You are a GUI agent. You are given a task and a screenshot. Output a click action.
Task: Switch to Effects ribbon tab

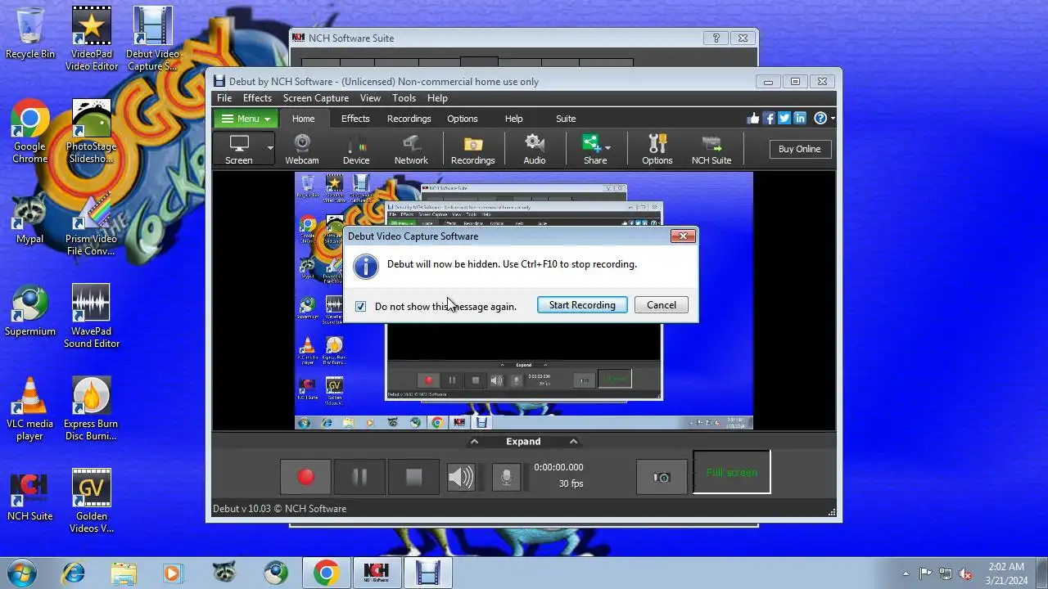click(355, 119)
